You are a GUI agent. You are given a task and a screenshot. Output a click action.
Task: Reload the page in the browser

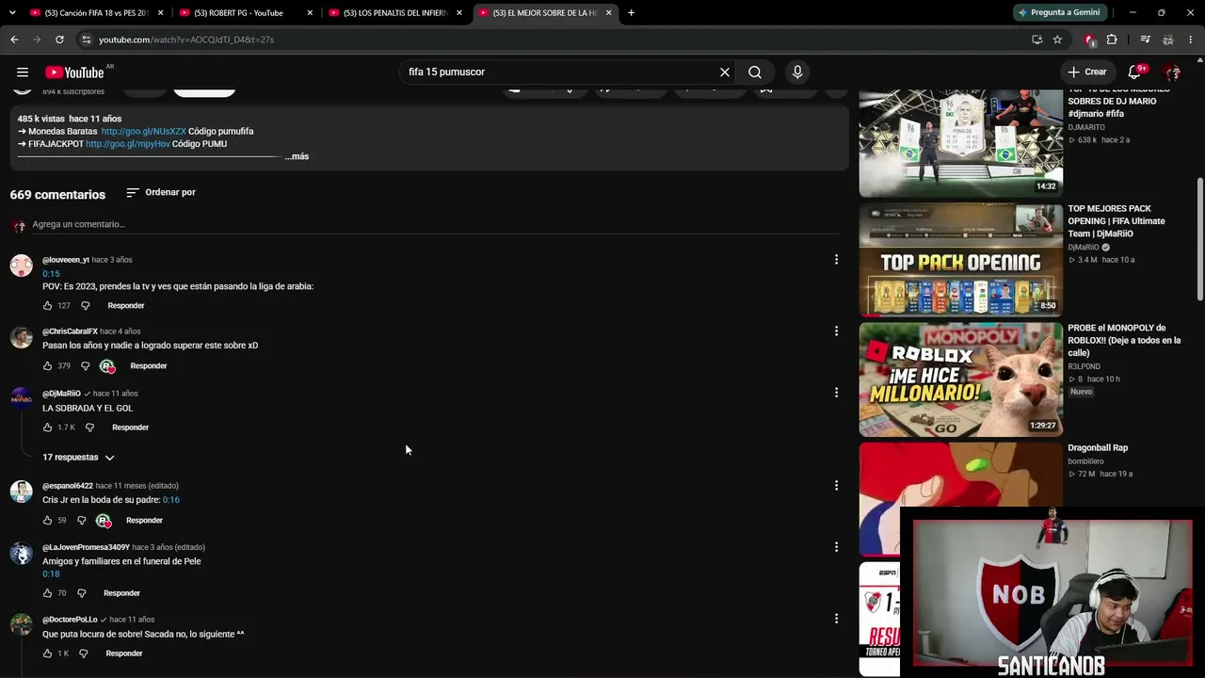pyautogui.click(x=59, y=40)
